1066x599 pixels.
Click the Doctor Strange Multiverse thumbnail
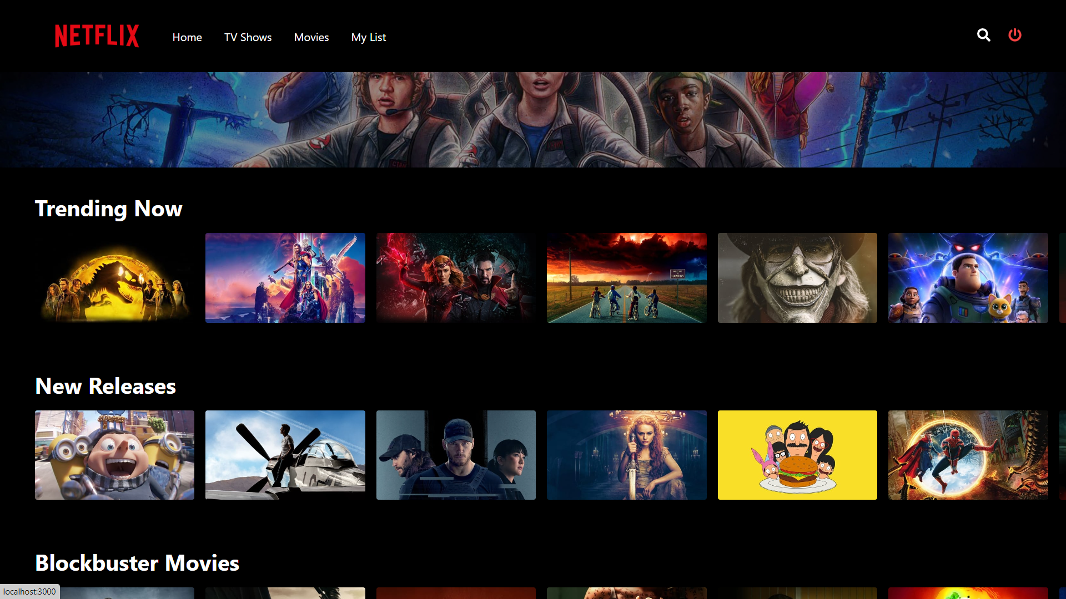click(456, 277)
